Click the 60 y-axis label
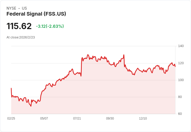 [x=180, y=114]
